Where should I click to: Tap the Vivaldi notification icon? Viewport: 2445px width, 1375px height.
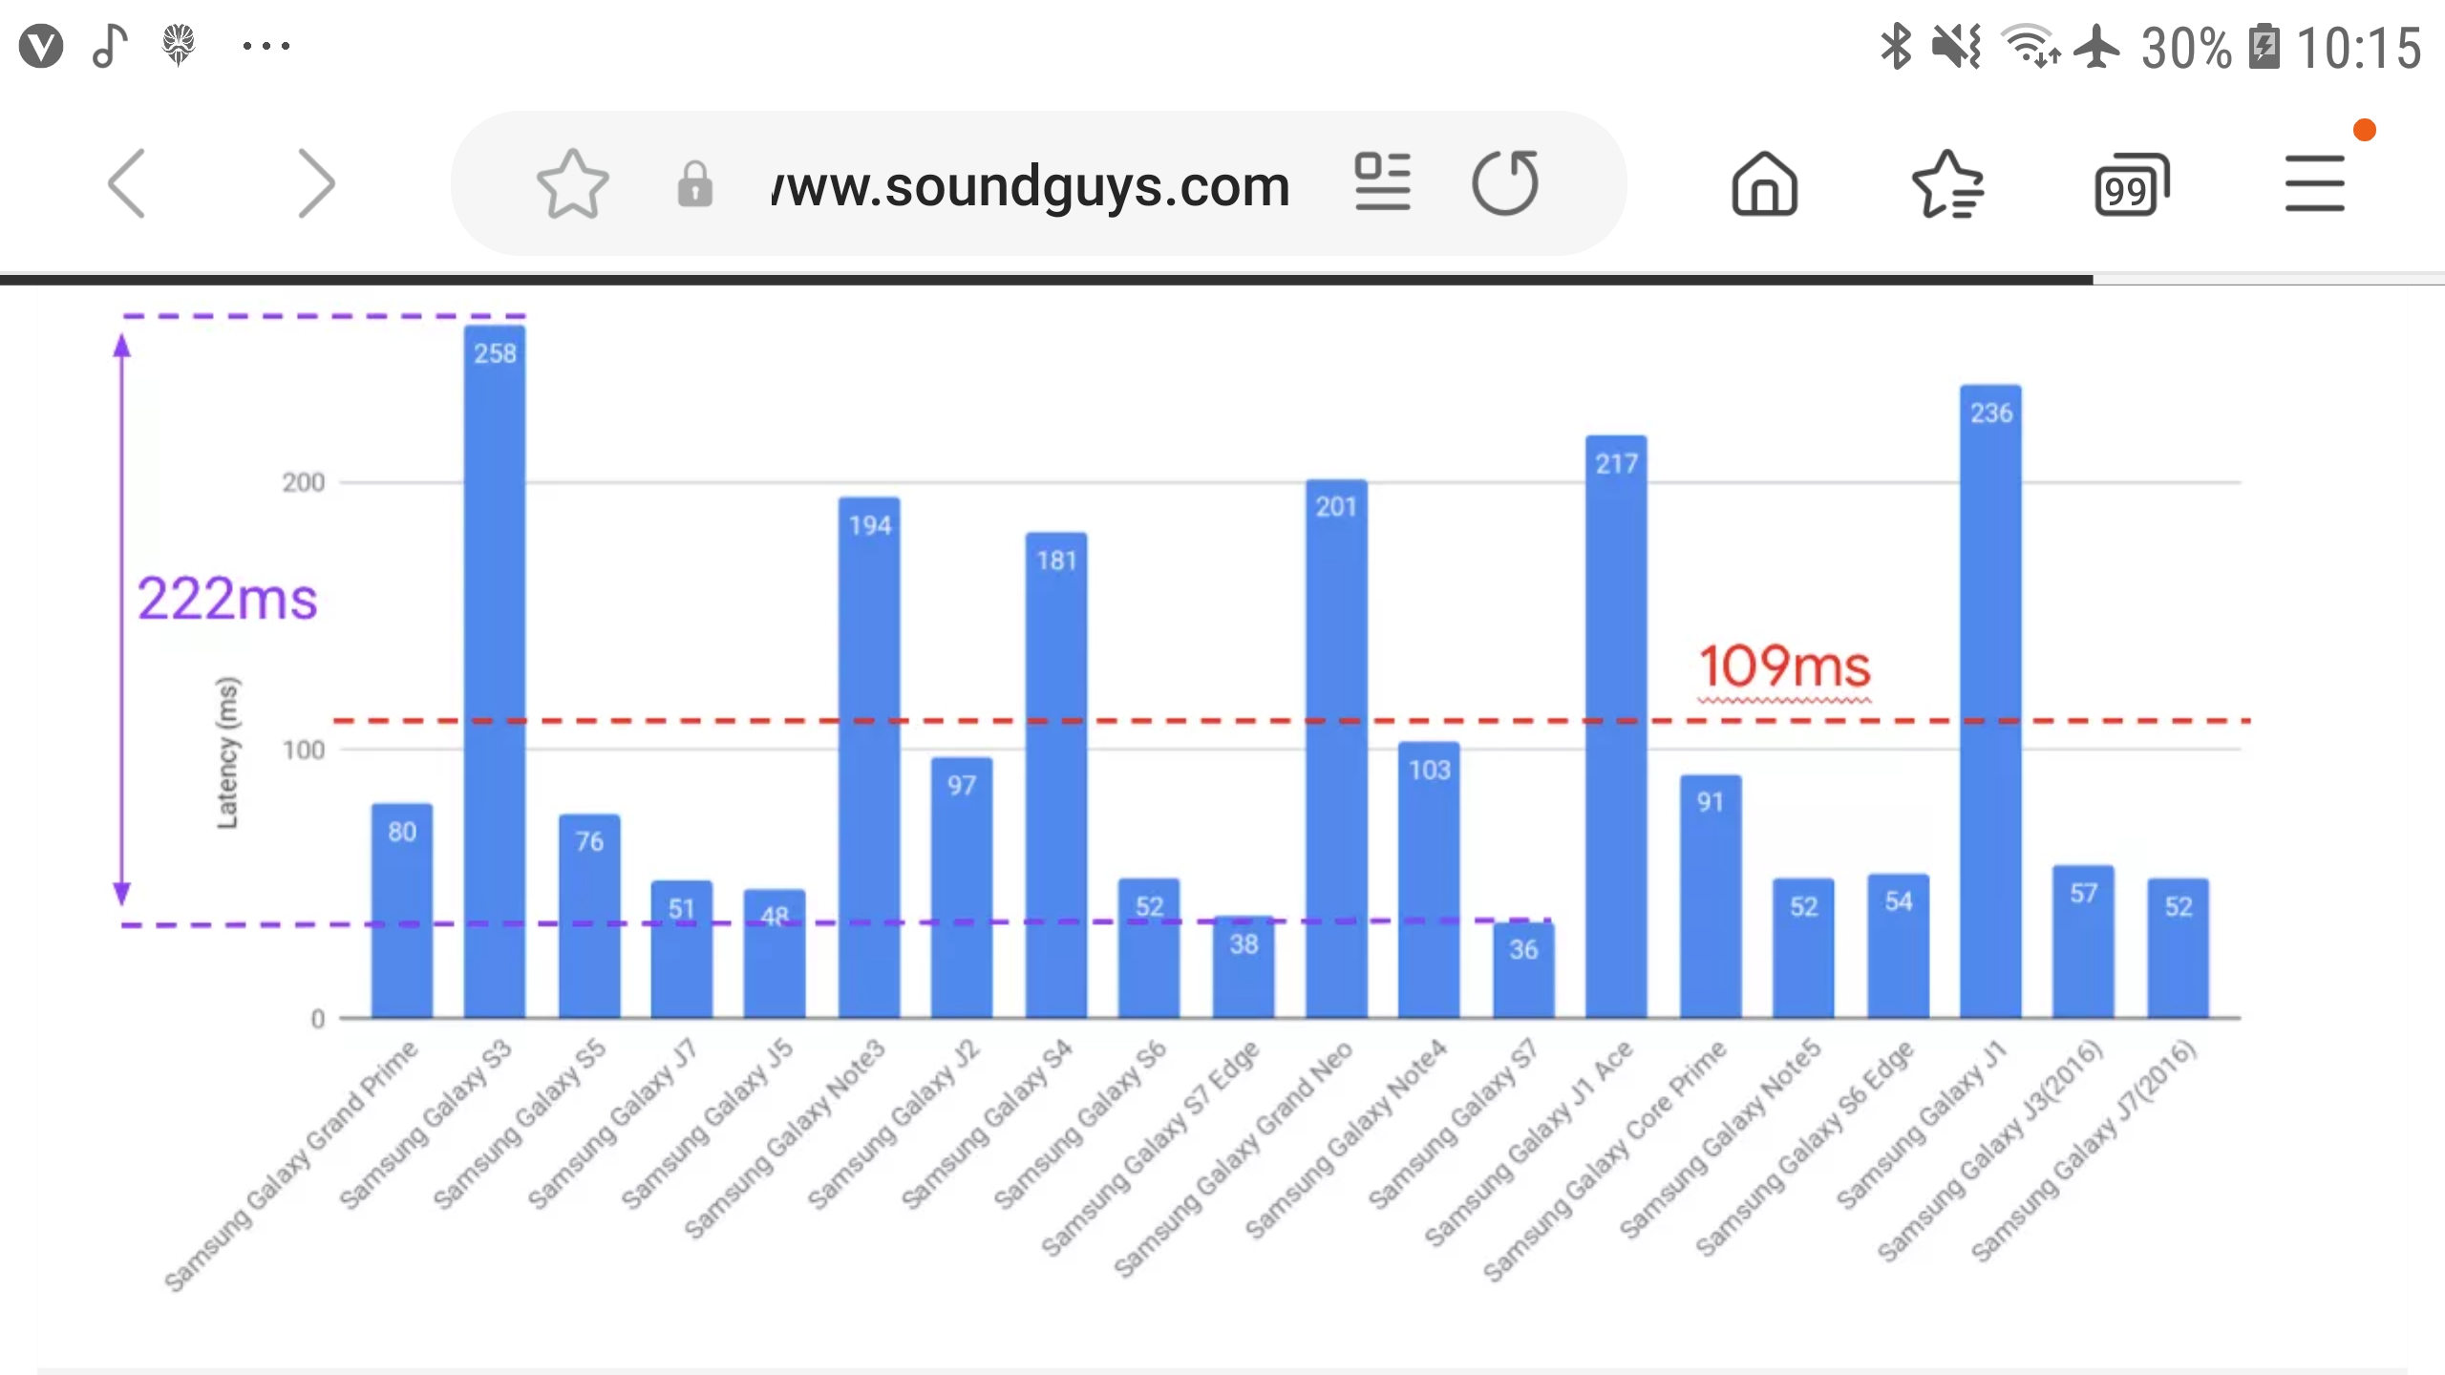[x=41, y=46]
